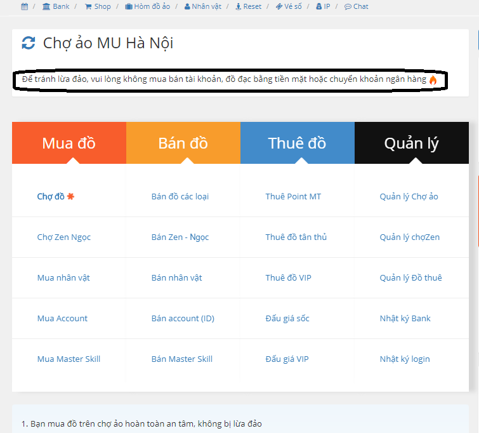Click the bank building icon
This screenshot has width=479, height=433.
tap(46, 6)
